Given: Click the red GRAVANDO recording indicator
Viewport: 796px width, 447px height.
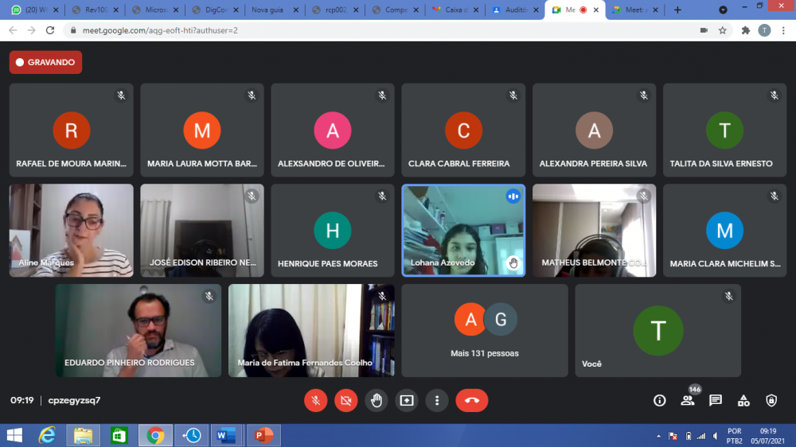Looking at the screenshot, I should pos(45,62).
